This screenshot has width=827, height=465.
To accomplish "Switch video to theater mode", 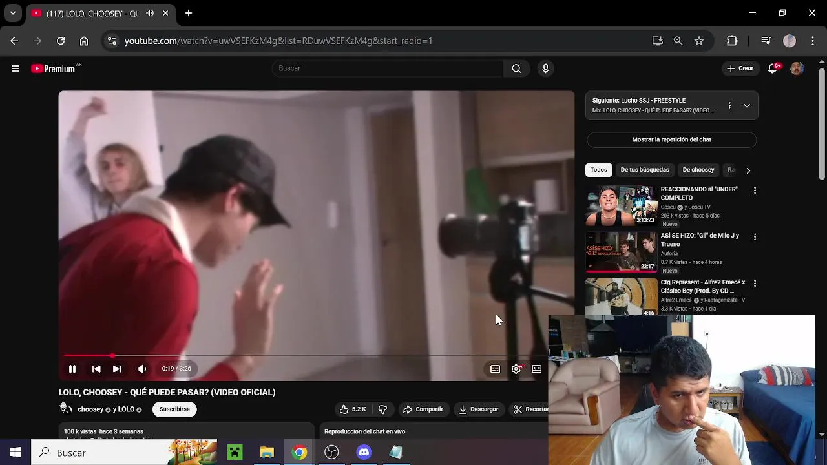I will click(536, 369).
